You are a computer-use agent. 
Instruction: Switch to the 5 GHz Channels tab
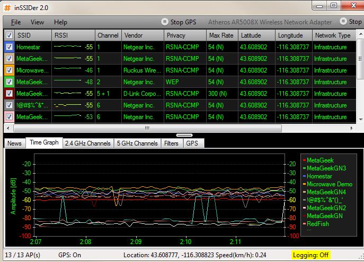137,143
